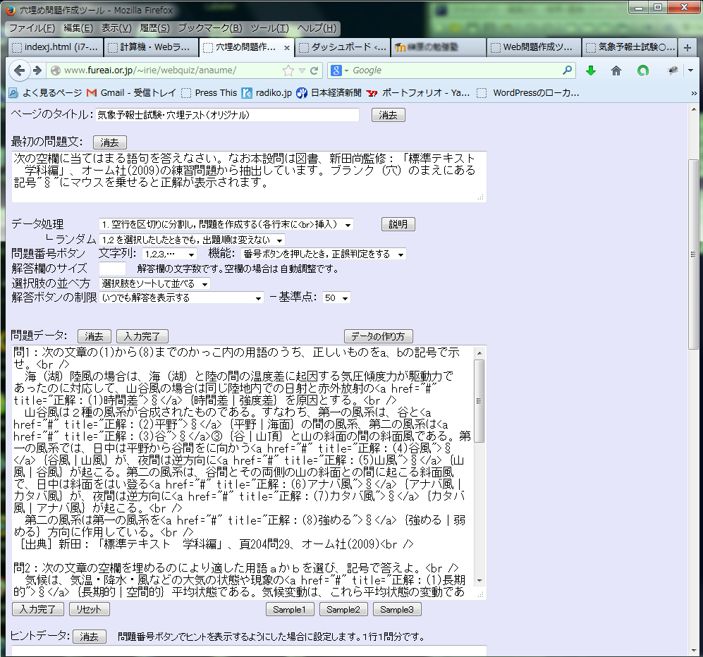This screenshot has width=703, height=657.
Task: Click the green circular add-on icon
Action: pyautogui.click(x=643, y=70)
